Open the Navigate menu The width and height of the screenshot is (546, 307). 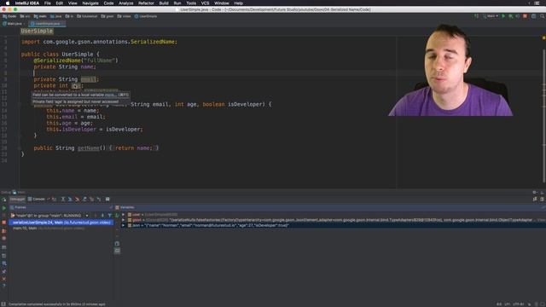pyautogui.click(x=90, y=3)
